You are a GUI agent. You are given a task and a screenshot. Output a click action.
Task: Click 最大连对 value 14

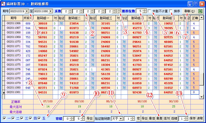click(48, 106)
